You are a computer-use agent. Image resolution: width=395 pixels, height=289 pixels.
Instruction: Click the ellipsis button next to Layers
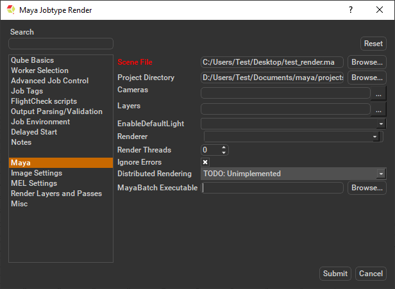(x=379, y=110)
